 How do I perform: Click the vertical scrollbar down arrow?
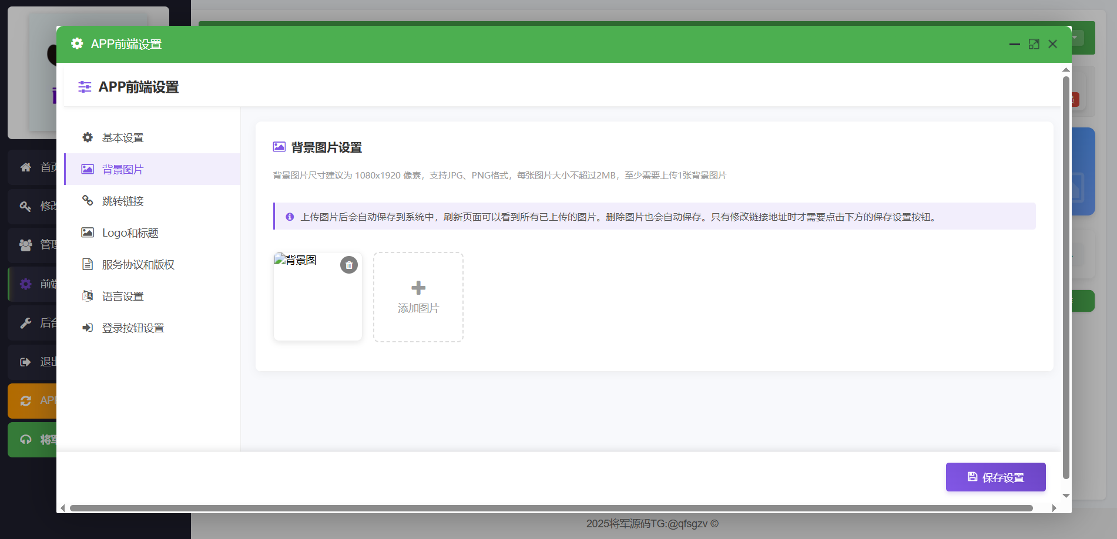pyautogui.click(x=1066, y=496)
